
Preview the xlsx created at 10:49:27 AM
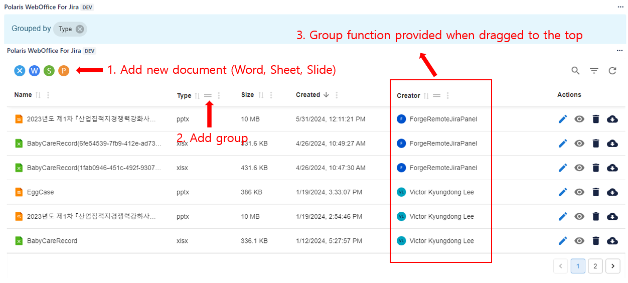point(579,144)
